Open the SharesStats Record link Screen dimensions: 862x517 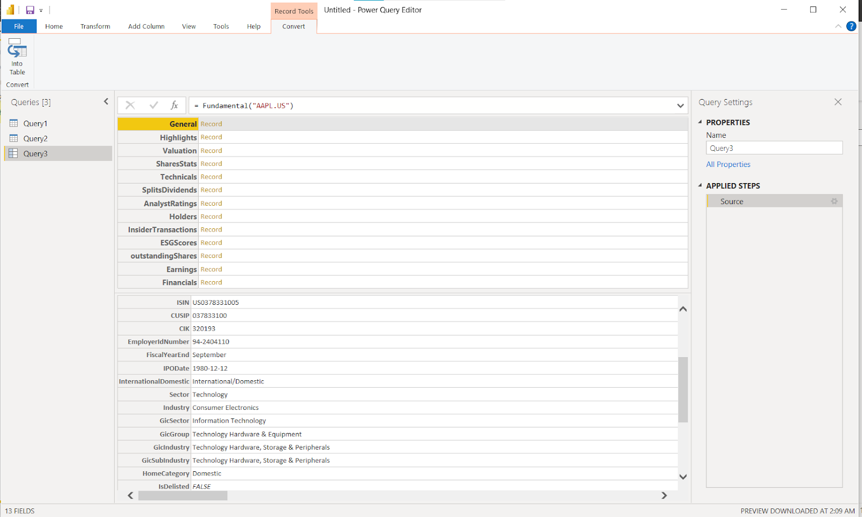click(x=211, y=164)
